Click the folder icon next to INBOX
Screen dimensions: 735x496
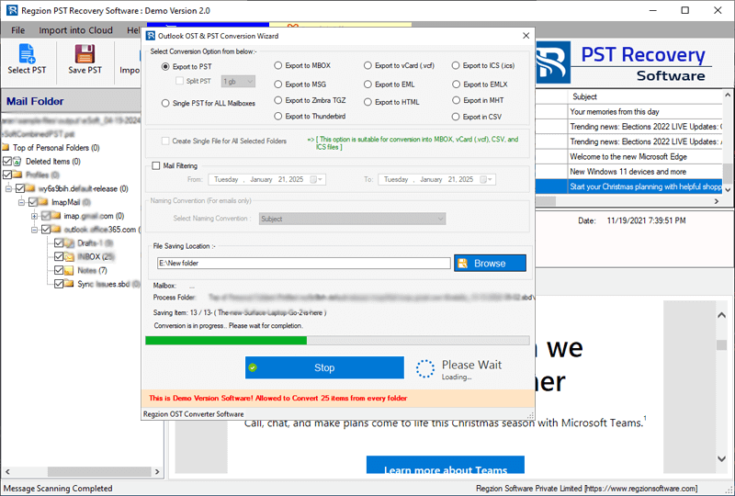[x=70, y=256]
